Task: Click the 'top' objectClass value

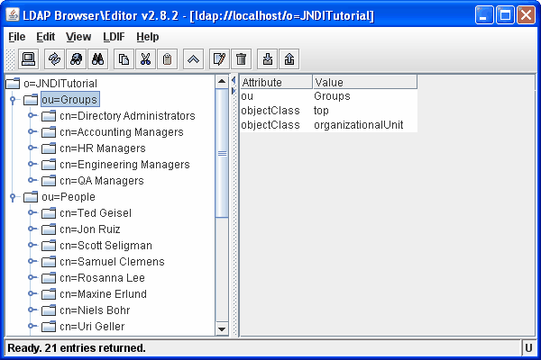Action: click(365, 111)
